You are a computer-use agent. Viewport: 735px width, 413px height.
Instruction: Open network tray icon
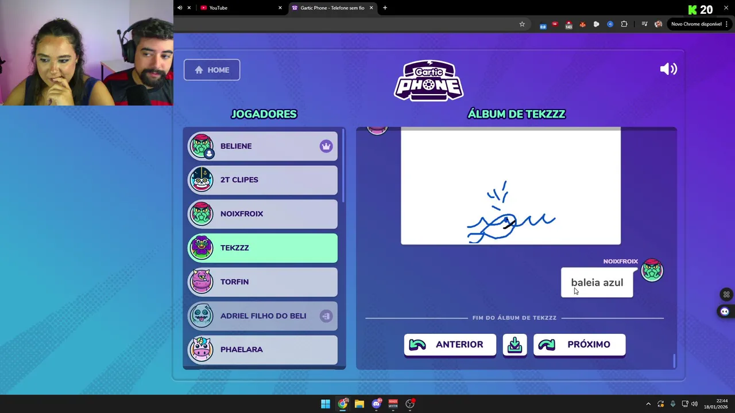point(684,404)
